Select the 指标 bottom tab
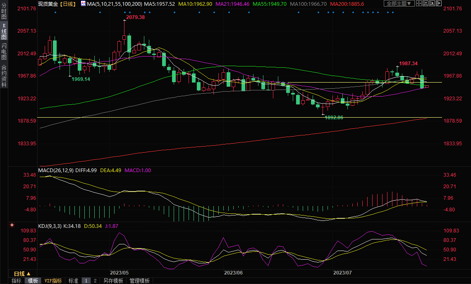 [x=17, y=281]
